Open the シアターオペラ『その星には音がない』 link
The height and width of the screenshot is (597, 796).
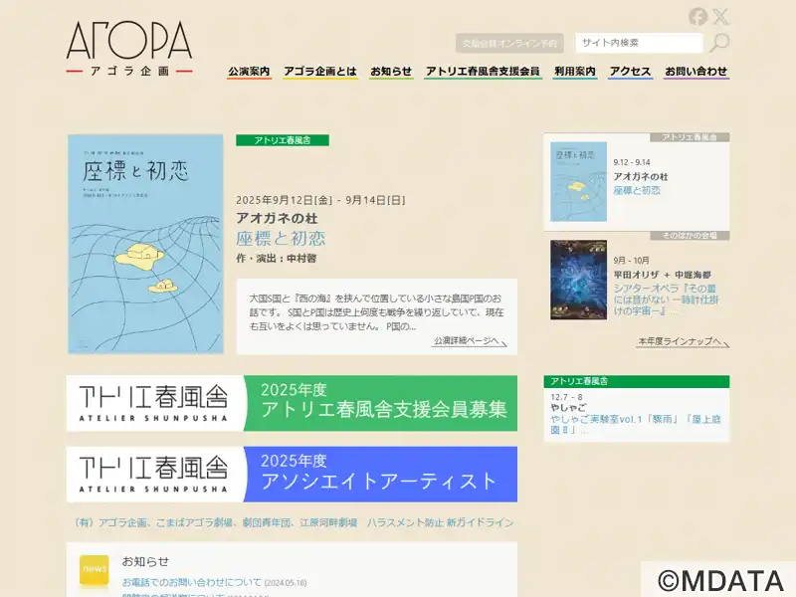click(666, 299)
